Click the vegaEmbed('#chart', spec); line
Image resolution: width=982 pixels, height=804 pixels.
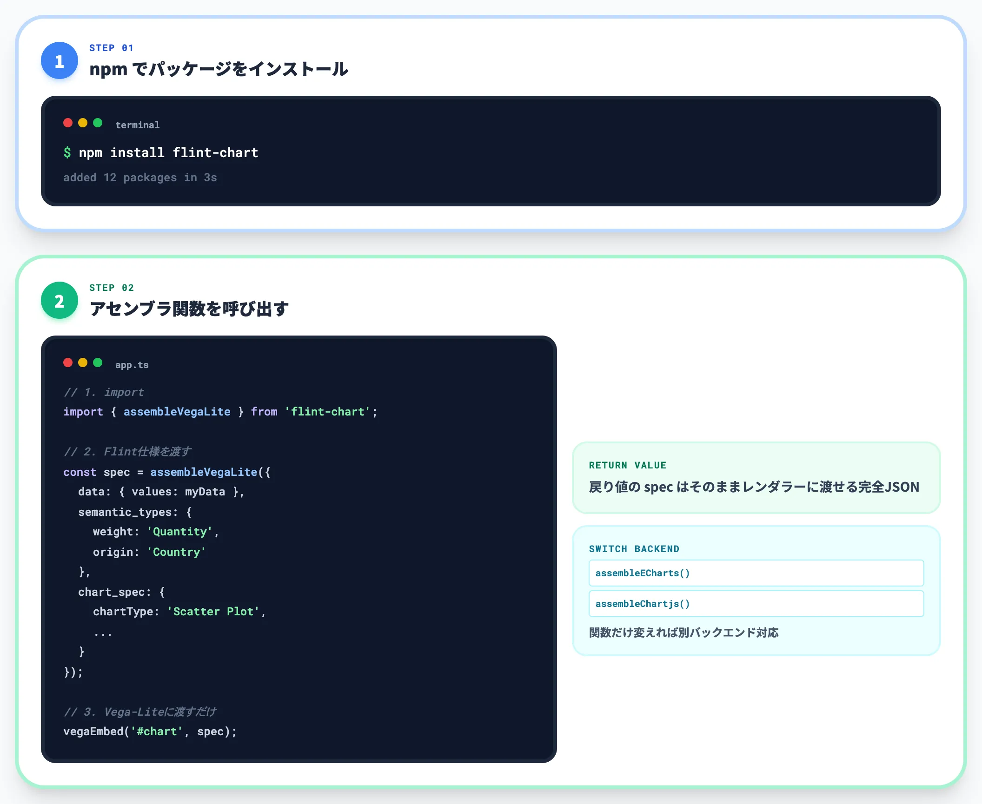(150, 732)
